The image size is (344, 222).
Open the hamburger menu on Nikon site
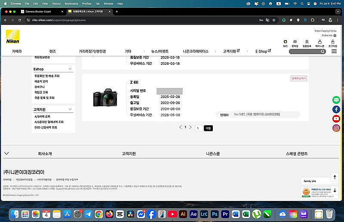click(334, 51)
